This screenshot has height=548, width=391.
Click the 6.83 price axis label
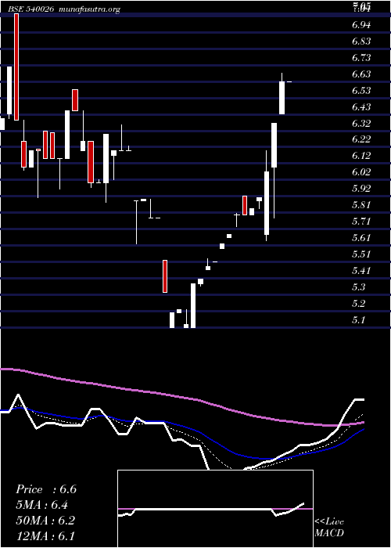(361, 41)
